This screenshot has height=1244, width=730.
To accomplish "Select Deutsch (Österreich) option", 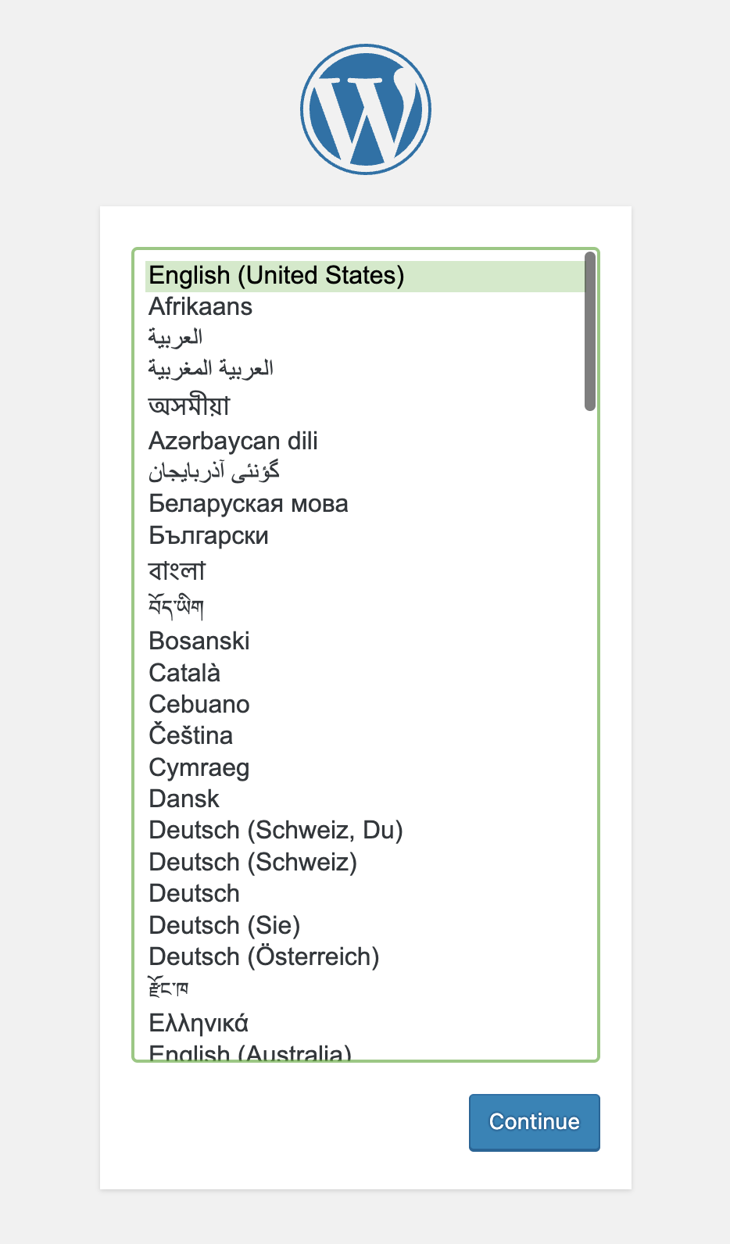I will pyautogui.click(x=263, y=957).
